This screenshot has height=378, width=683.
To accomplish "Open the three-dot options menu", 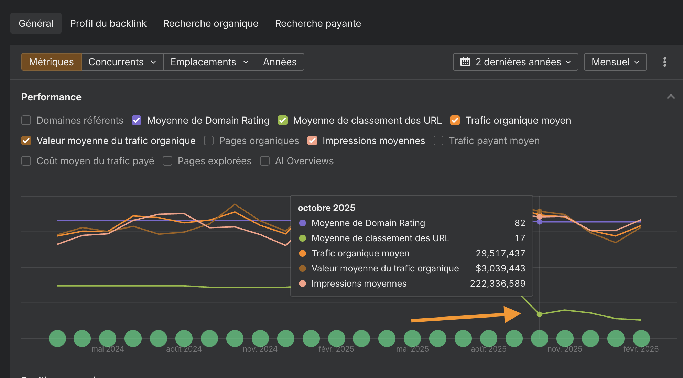I will (x=664, y=62).
